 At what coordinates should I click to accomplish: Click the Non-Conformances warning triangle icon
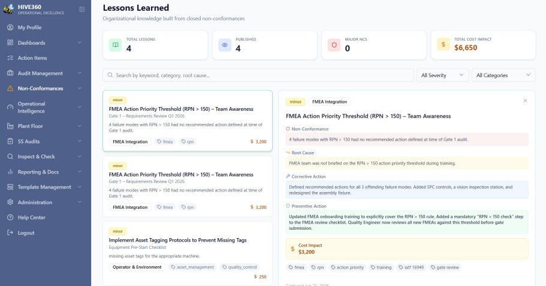[10, 89]
